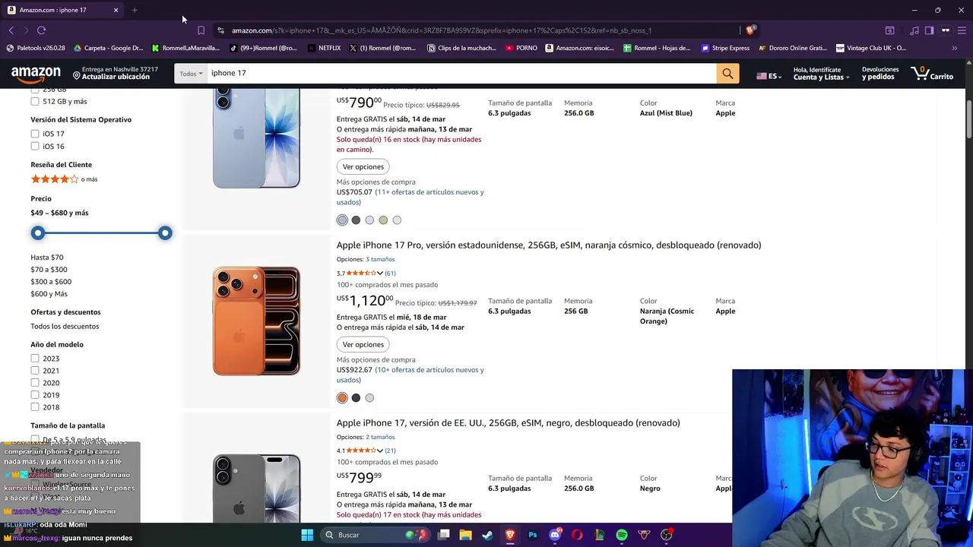
Task: Select Todos los descuentos filter
Action: [65, 327]
